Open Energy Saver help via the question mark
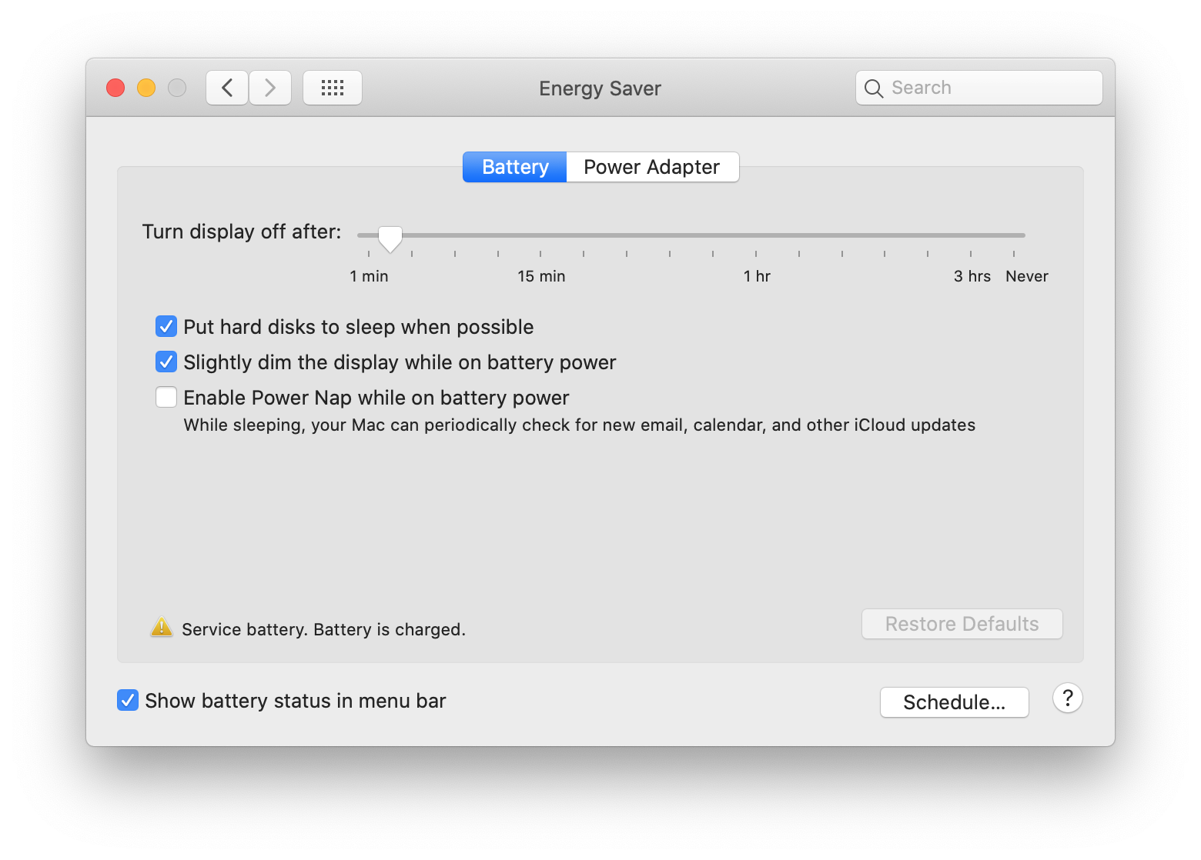 click(x=1067, y=698)
